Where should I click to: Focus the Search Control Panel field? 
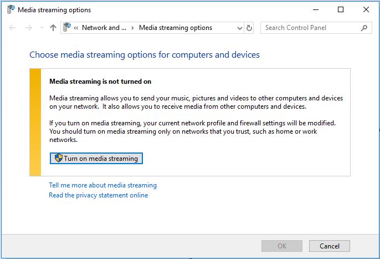(x=310, y=28)
